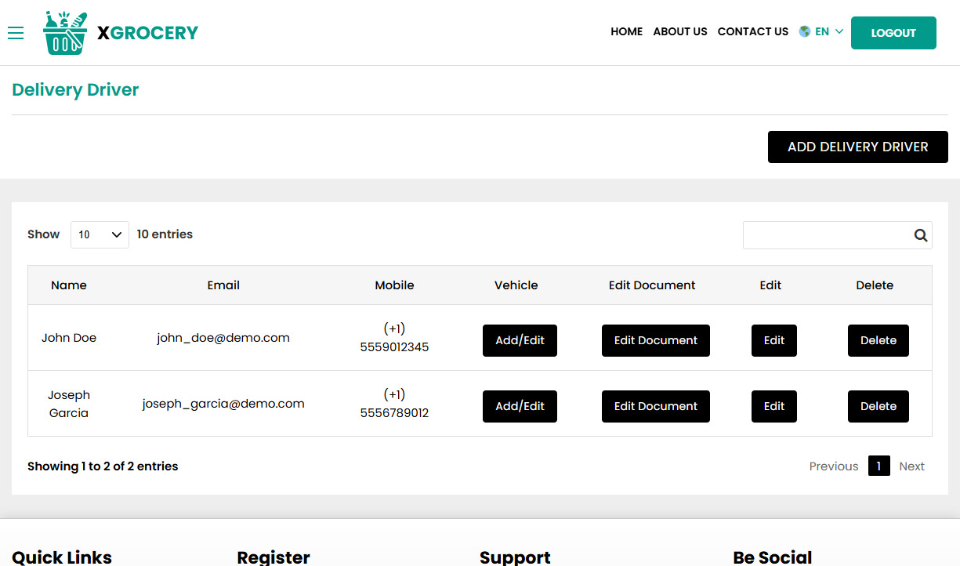The width and height of the screenshot is (960, 566).
Task: Click Add Delivery Driver button
Action: click(857, 147)
